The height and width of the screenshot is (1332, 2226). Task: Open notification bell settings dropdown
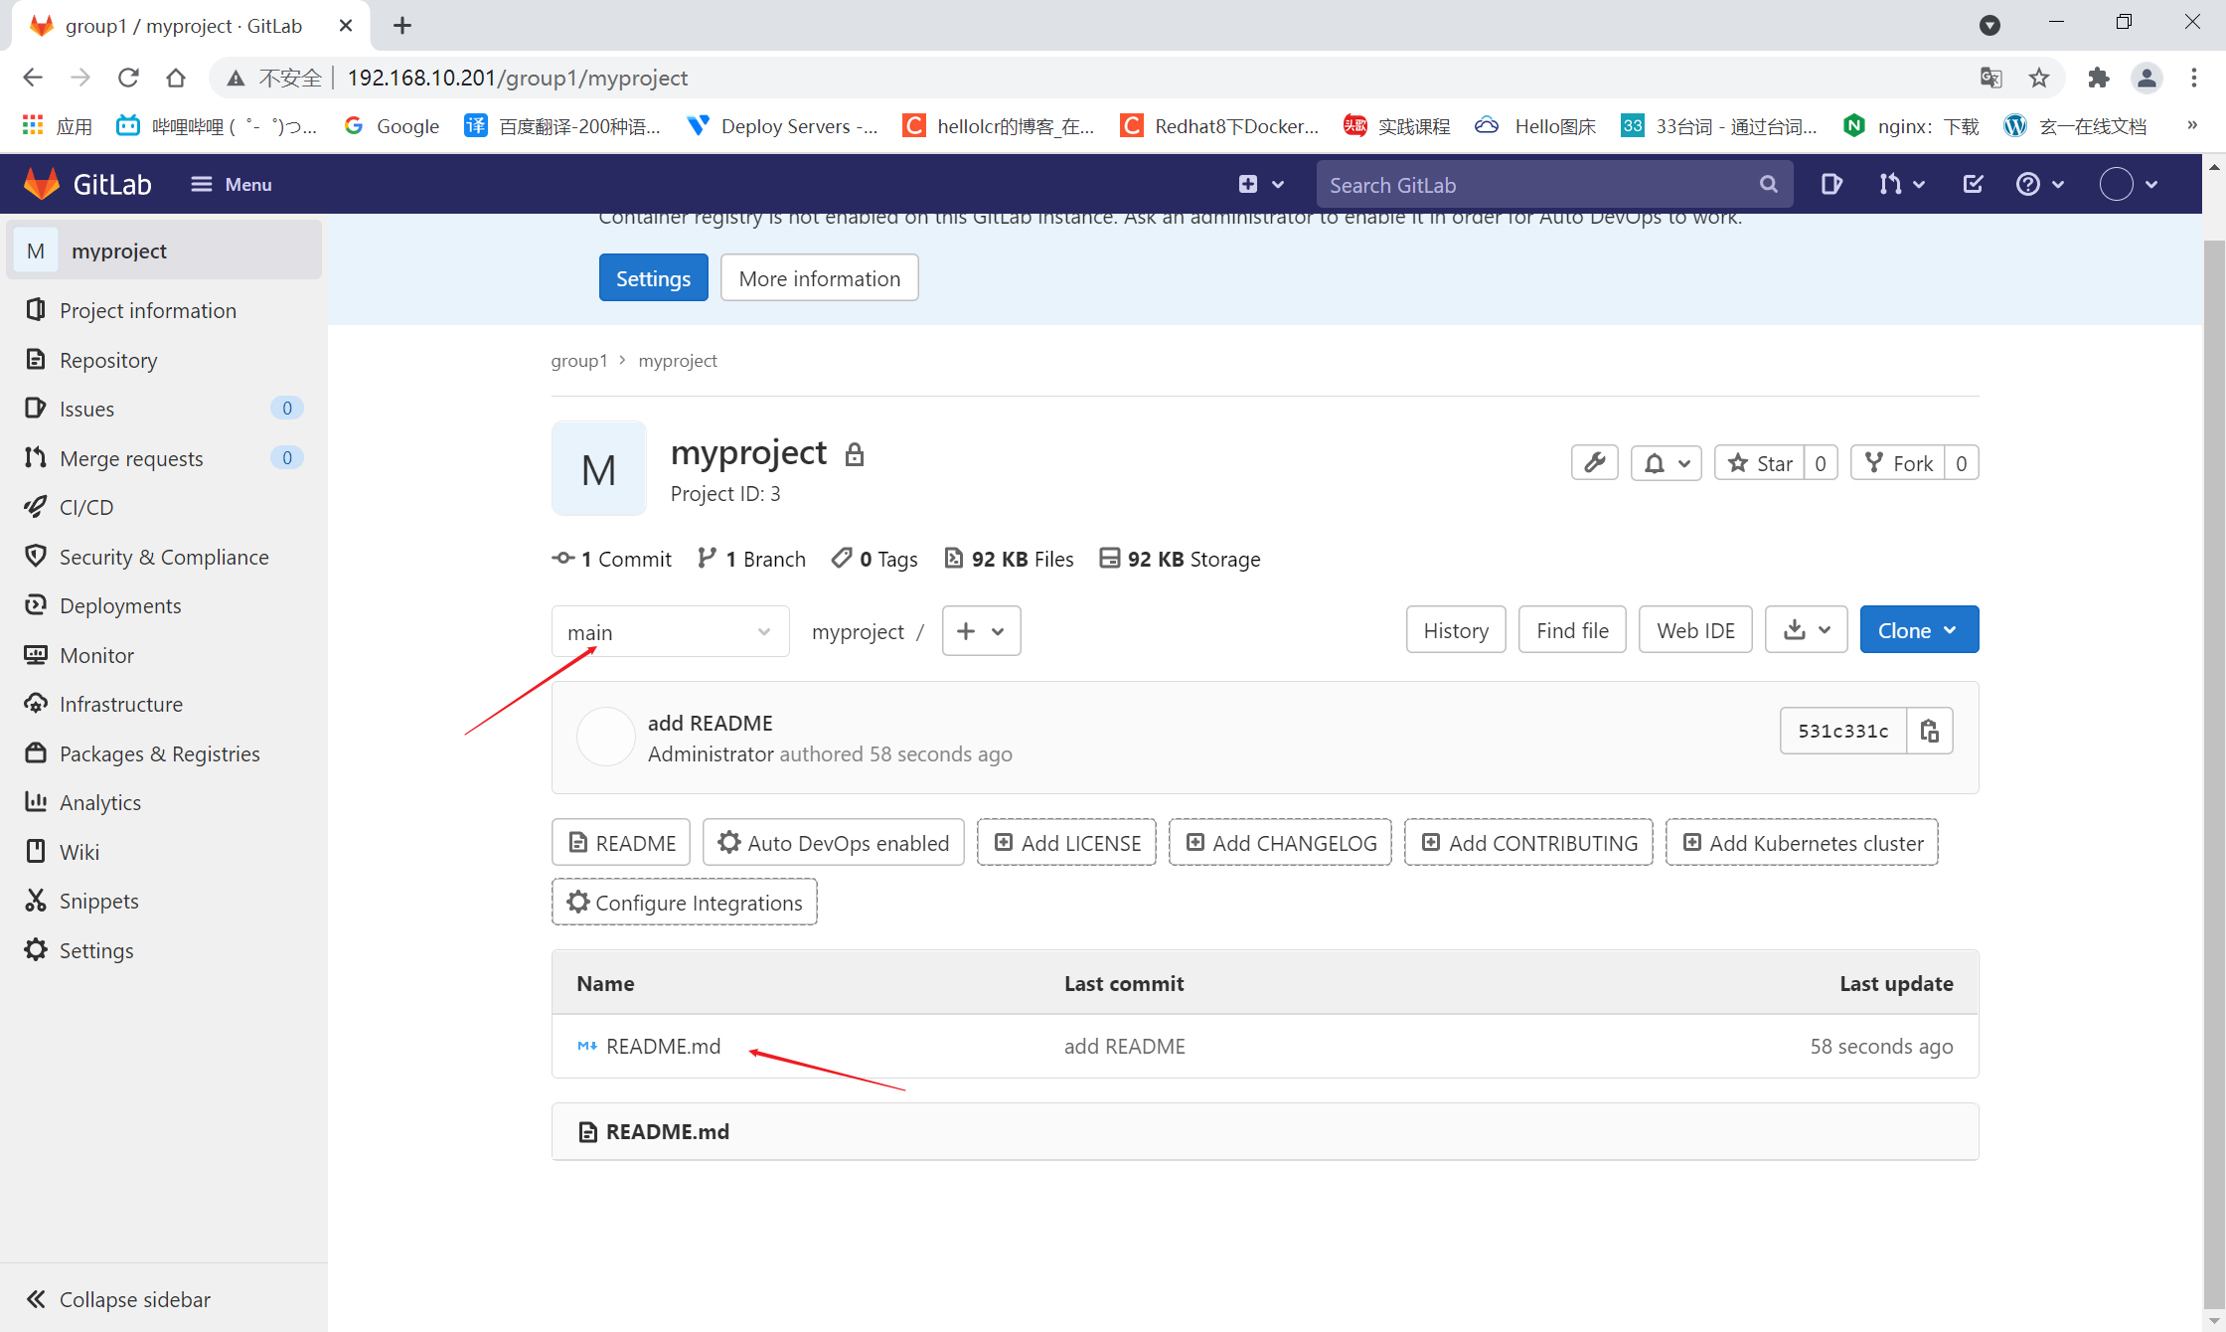pyautogui.click(x=1666, y=463)
